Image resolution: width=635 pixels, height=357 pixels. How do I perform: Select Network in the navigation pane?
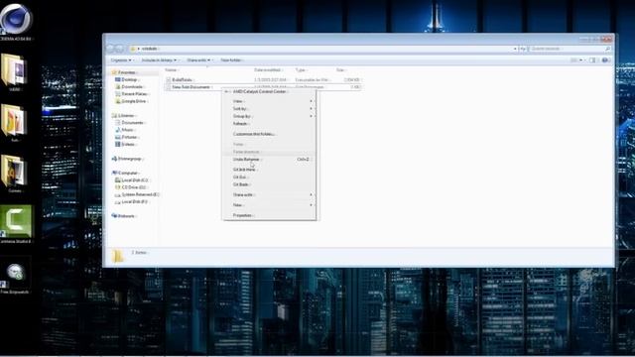click(x=123, y=216)
